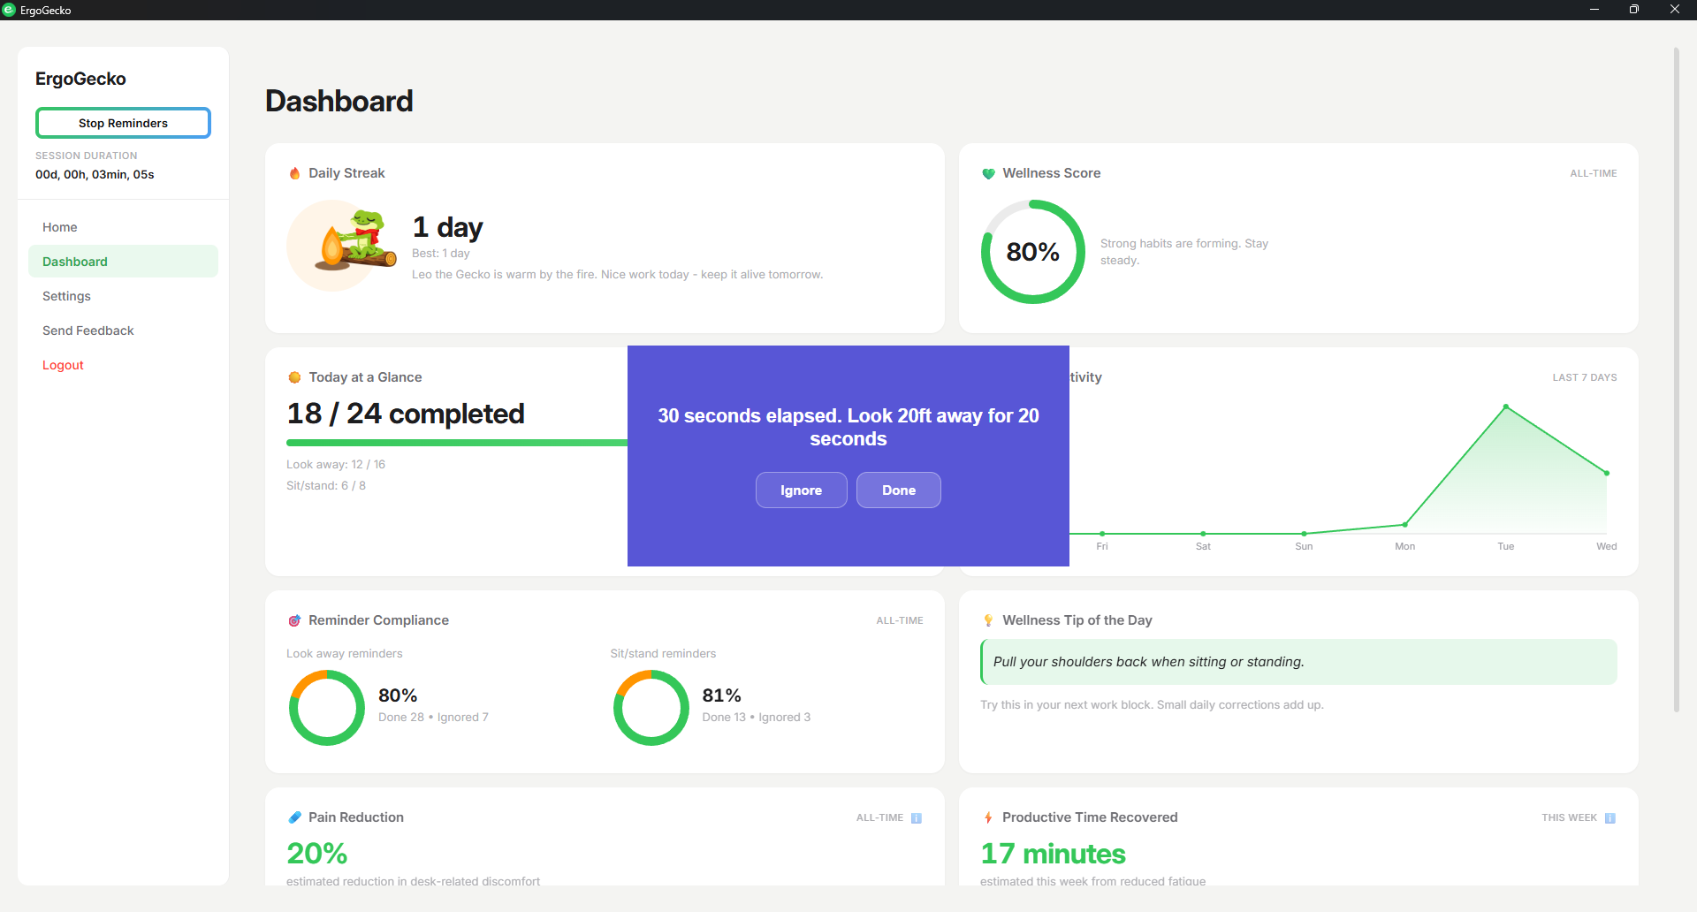
Task: Click the target icon beside Reminder Compliance
Action: (294, 620)
